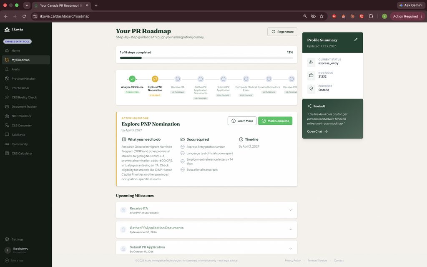Click the lock icon on Receive ITA
427x267 pixels.
coord(123,210)
